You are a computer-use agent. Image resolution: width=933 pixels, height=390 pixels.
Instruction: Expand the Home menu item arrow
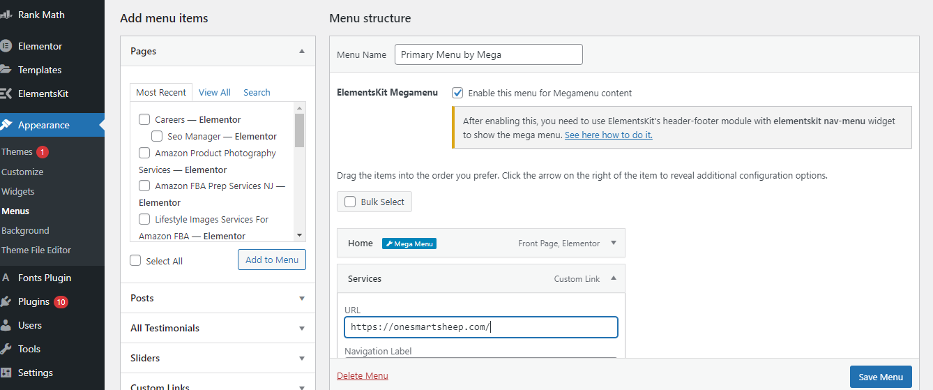[614, 243]
